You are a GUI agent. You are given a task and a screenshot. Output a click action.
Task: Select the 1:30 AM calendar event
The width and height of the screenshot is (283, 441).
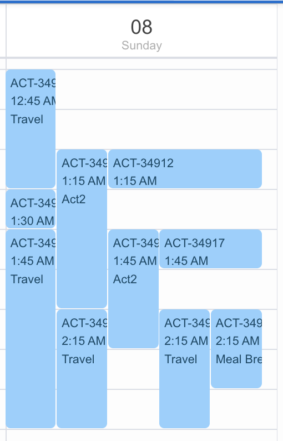pyautogui.click(x=31, y=209)
